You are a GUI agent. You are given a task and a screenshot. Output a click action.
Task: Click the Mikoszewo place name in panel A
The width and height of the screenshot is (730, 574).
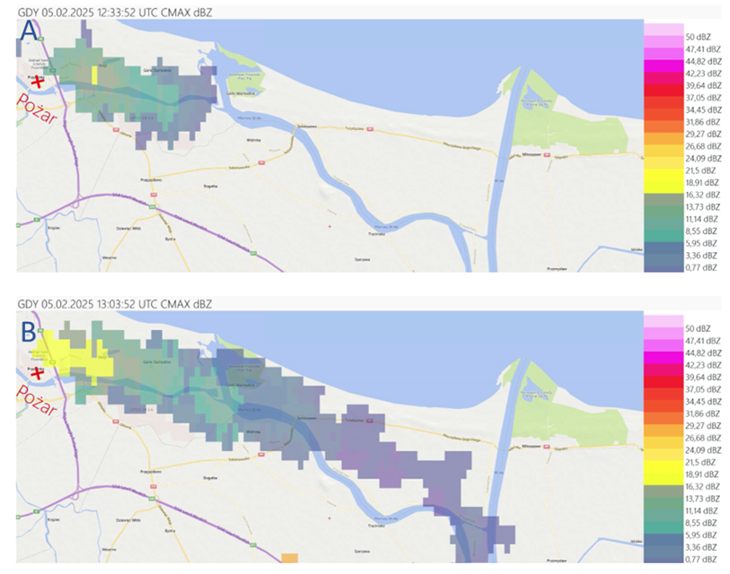click(531, 154)
